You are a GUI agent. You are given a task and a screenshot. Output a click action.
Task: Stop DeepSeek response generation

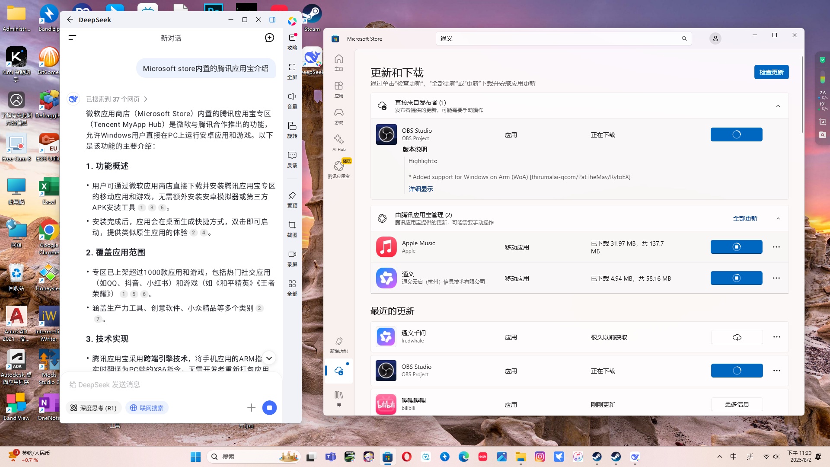pyautogui.click(x=269, y=407)
